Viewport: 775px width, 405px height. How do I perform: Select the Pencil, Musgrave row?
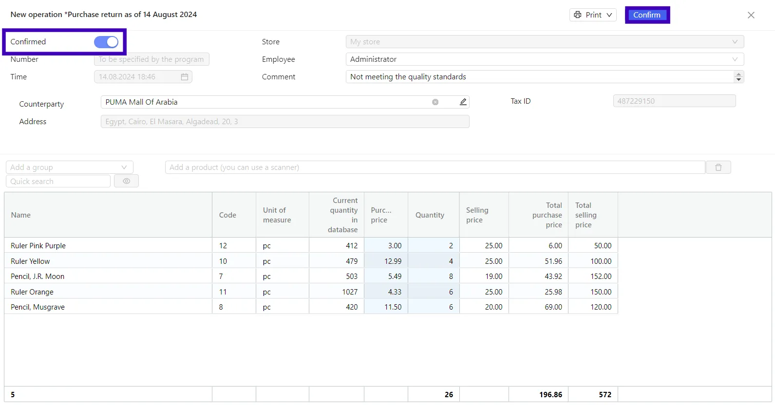click(311, 307)
